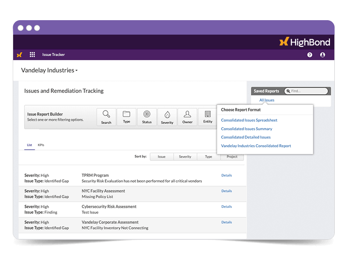
Task: Click the 'Saved Reports' header
Action: [x=266, y=91]
